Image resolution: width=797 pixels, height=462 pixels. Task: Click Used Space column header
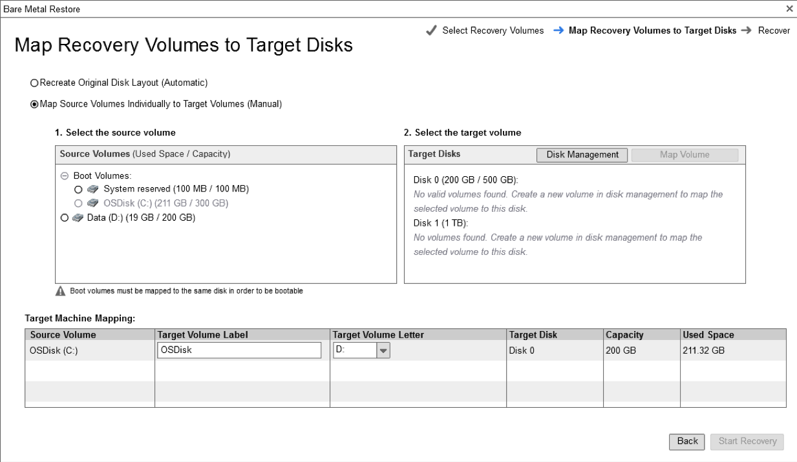733,335
